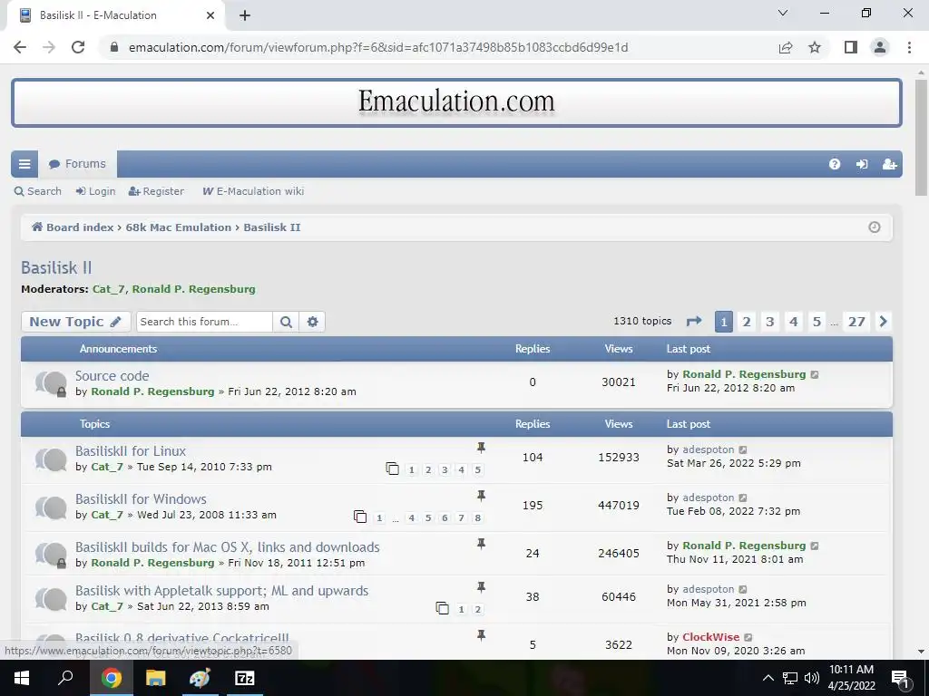Open the FAQ help icon in navbar
The height and width of the screenshot is (696, 929).
pyautogui.click(x=835, y=164)
